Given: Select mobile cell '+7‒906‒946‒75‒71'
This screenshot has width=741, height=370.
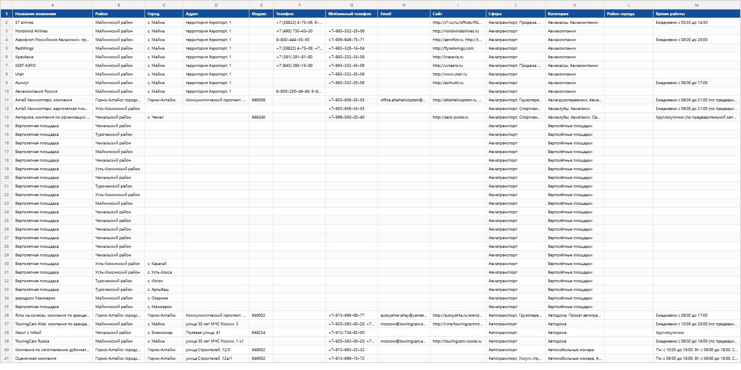Looking at the screenshot, I should pos(352,40).
